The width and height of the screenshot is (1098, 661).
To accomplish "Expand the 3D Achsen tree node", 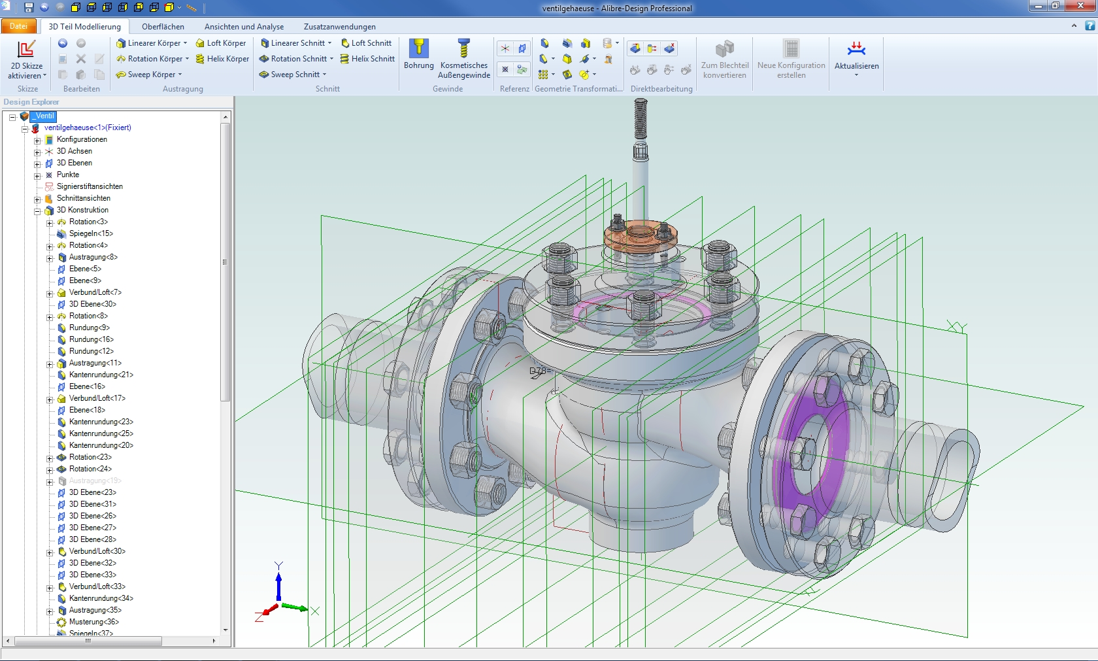I will pos(37,152).
